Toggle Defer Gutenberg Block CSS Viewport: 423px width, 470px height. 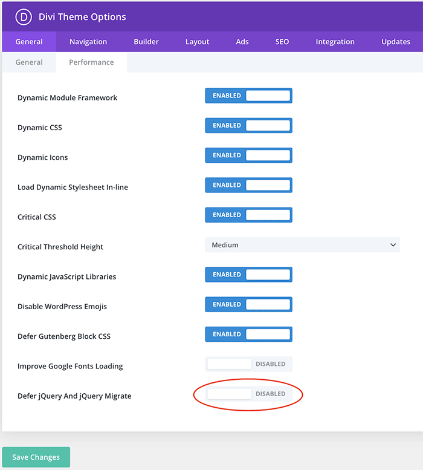248,334
